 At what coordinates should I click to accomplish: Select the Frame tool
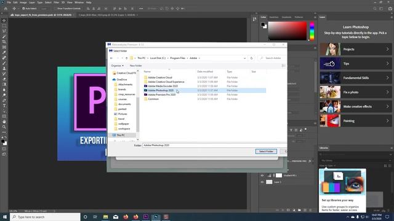coord(4,47)
